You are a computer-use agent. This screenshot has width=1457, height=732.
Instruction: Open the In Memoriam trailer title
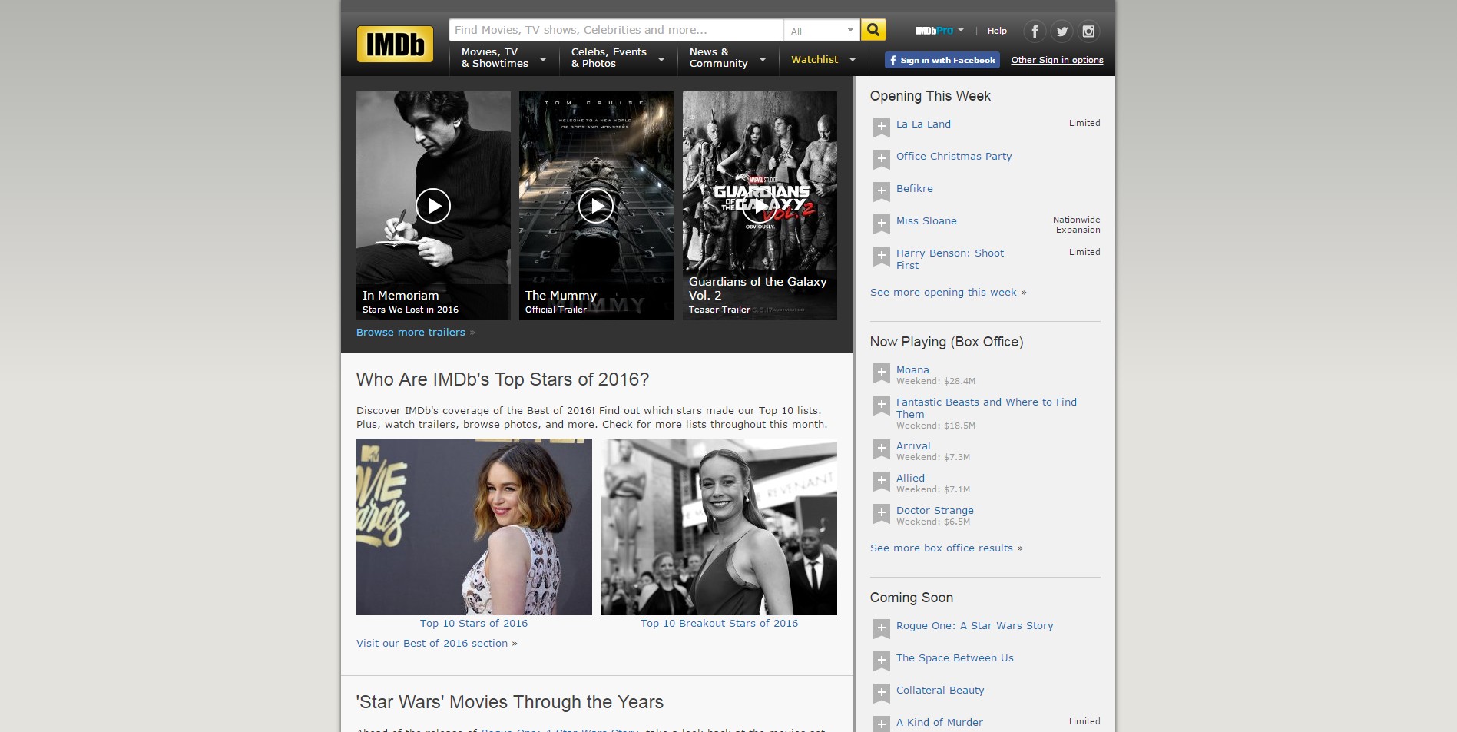click(x=400, y=295)
